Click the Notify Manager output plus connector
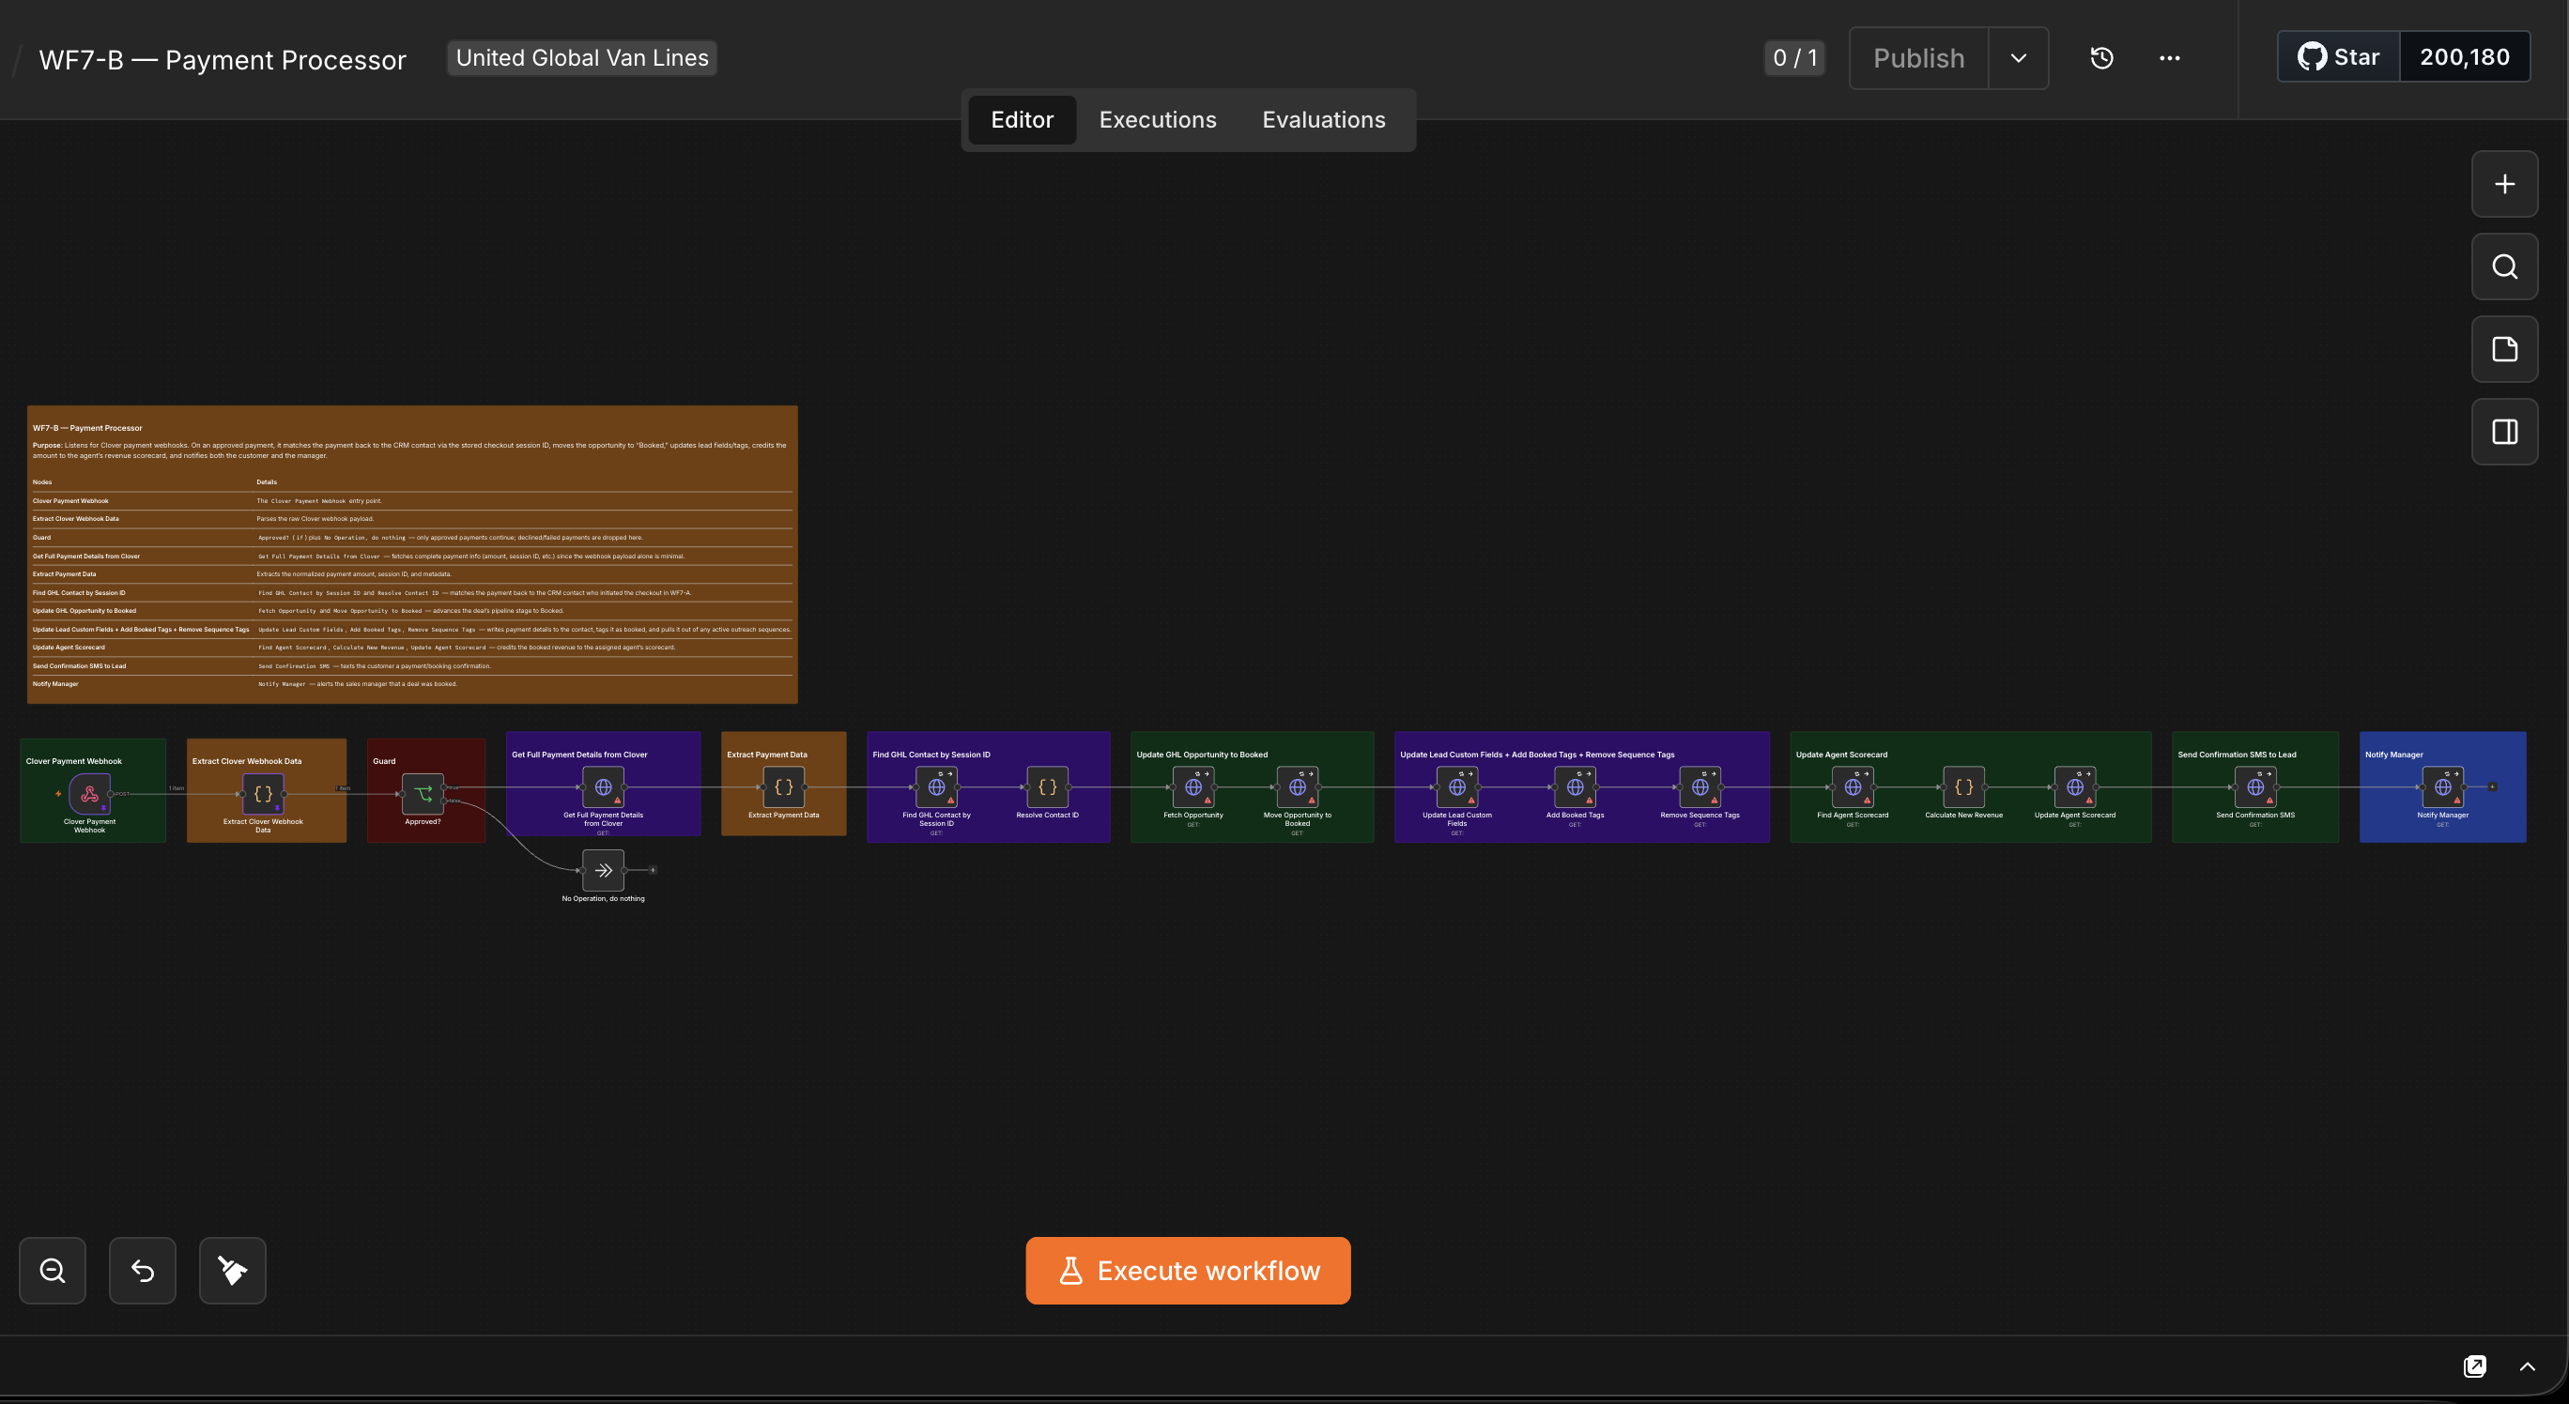 coord(2492,787)
